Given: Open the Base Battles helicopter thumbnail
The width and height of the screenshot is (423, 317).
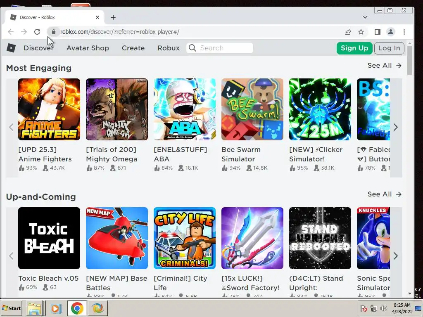Looking at the screenshot, I should pos(117,238).
